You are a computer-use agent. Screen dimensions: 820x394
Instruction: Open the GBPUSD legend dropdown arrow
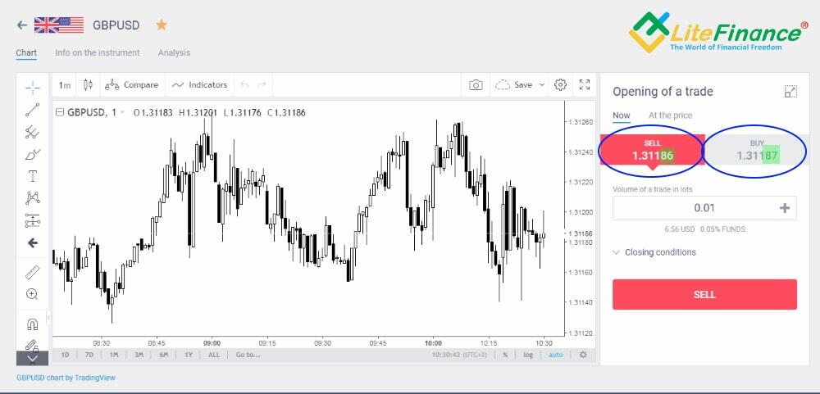(122, 112)
